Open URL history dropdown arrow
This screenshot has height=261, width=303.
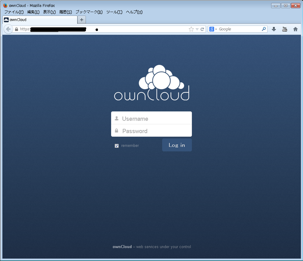(x=197, y=29)
